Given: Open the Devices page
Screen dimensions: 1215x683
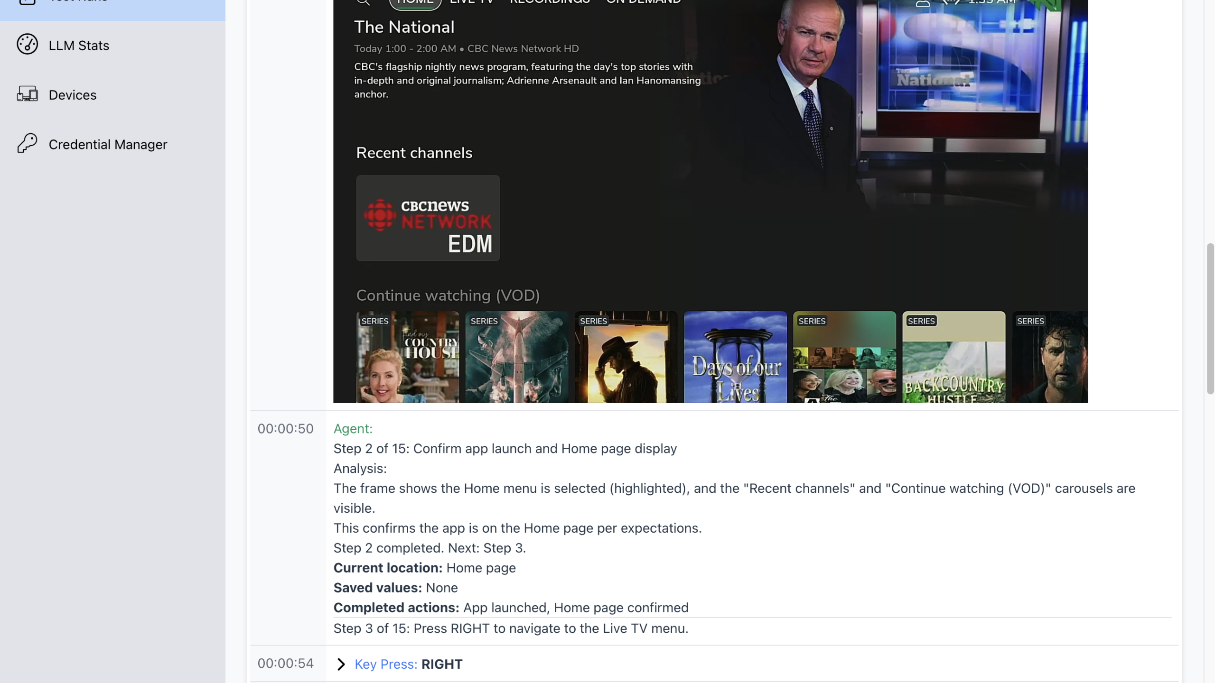Looking at the screenshot, I should click(73, 95).
